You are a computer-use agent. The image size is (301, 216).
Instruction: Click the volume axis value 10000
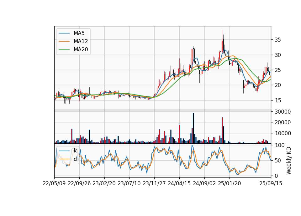[x=283, y=133]
